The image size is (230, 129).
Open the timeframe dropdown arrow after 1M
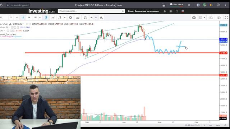(40, 18)
